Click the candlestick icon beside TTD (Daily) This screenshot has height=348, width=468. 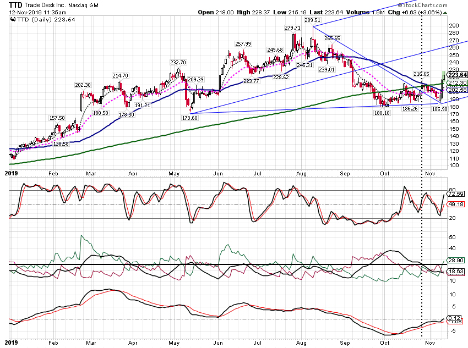point(13,20)
